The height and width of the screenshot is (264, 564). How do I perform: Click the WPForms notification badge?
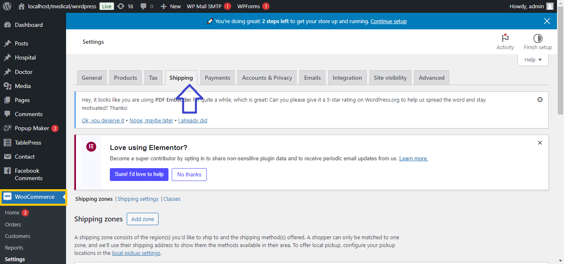tap(266, 6)
